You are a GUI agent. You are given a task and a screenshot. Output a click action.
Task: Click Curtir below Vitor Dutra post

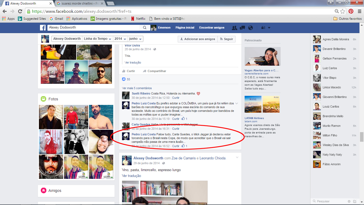pyautogui.click(x=128, y=71)
